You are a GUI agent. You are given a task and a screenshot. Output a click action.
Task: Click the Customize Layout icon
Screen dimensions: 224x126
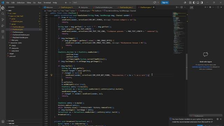[x=190, y=2]
